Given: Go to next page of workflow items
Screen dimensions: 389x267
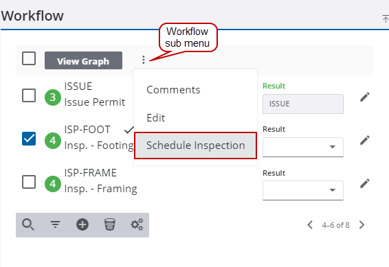Looking at the screenshot, I should (x=362, y=225).
